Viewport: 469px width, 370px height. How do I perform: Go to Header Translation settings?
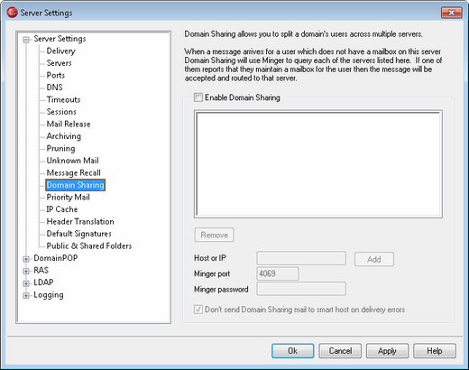[x=80, y=221]
